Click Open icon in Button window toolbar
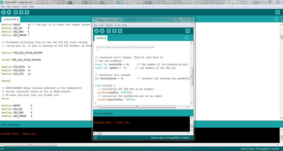Screen dimensions: 283x151 pyautogui.click(x=114, y=31)
